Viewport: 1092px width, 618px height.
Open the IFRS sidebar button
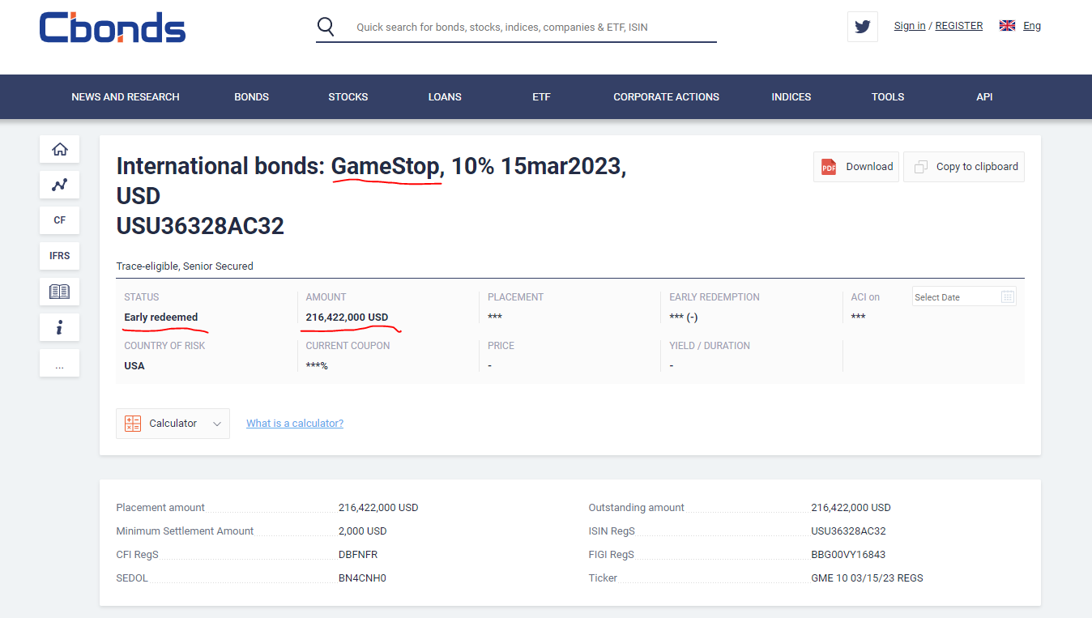[60, 256]
